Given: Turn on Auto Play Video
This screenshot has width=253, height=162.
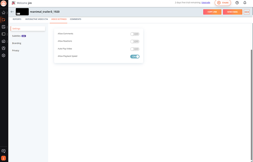Looking at the screenshot, I should click(135, 49).
